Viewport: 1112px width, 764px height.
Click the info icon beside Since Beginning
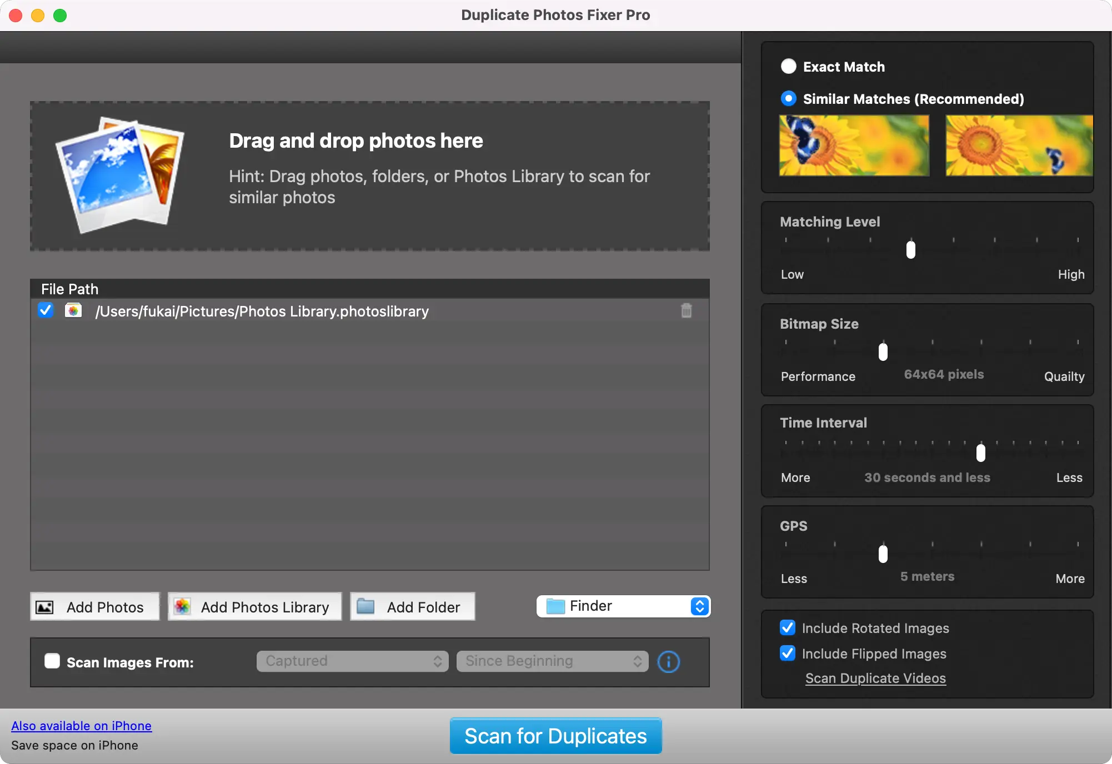(x=668, y=662)
